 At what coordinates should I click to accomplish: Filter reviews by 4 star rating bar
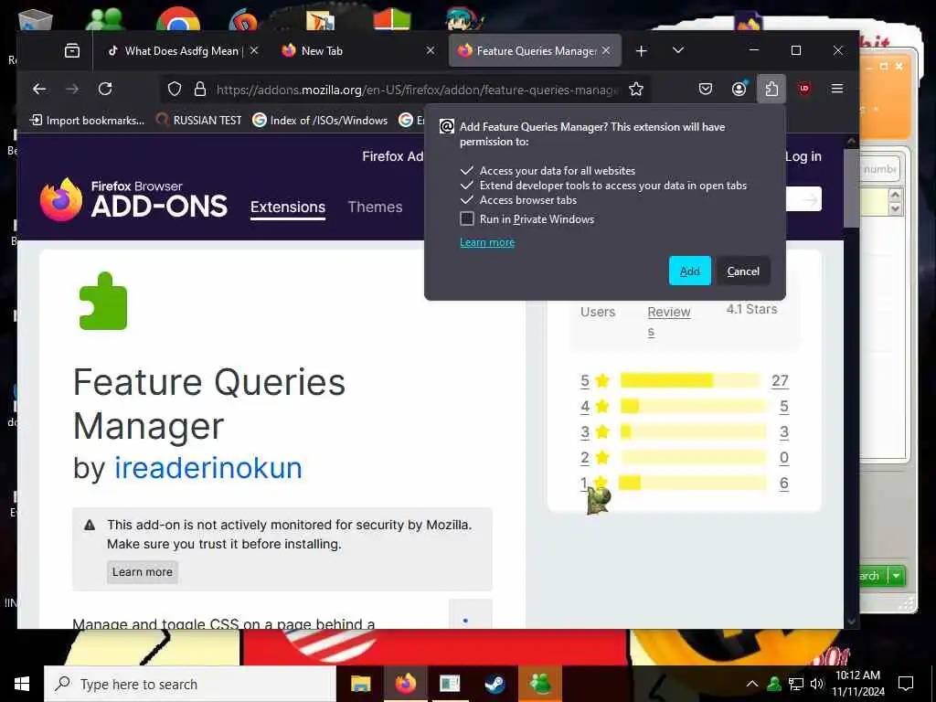(x=692, y=406)
